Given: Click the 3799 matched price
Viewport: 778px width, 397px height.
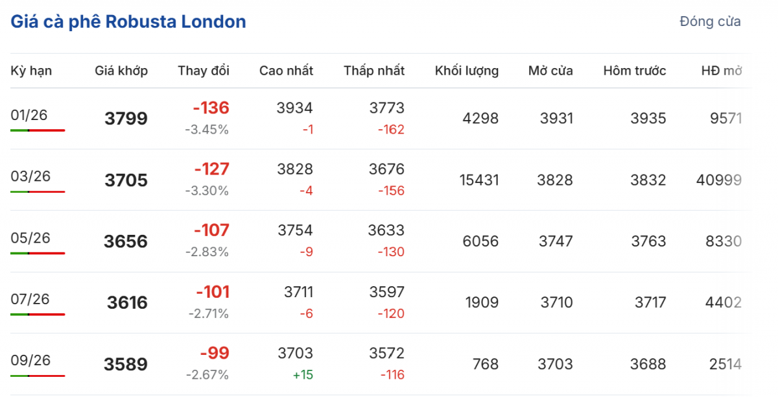Looking at the screenshot, I should [x=126, y=119].
